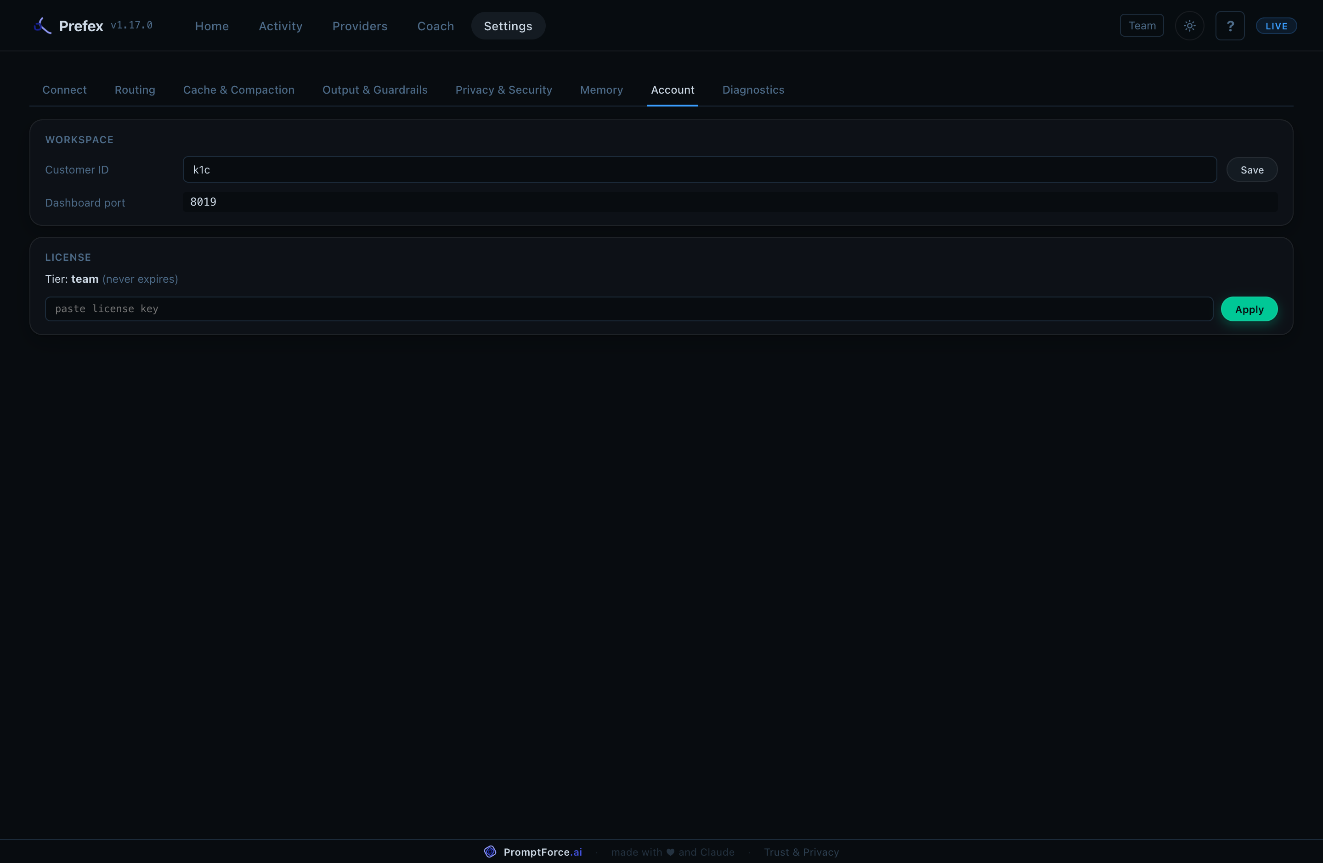The image size is (1323, 863).
Task: Navigate to Providers
Action: tap(360, 26)
